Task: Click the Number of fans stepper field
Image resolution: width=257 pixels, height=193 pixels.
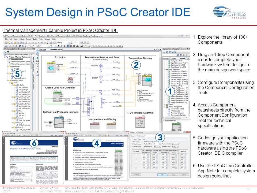Action: pyautogui.click(x=157, y=144)
